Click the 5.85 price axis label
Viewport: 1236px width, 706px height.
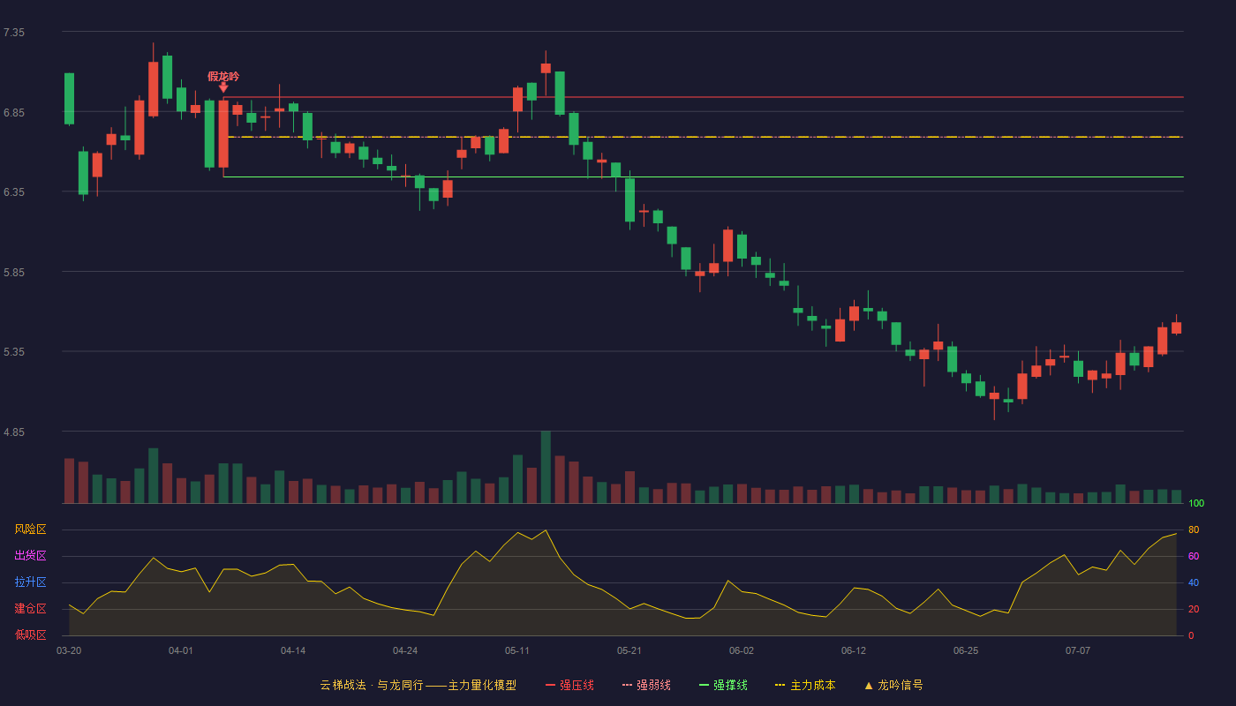click(x=14, y=272)
